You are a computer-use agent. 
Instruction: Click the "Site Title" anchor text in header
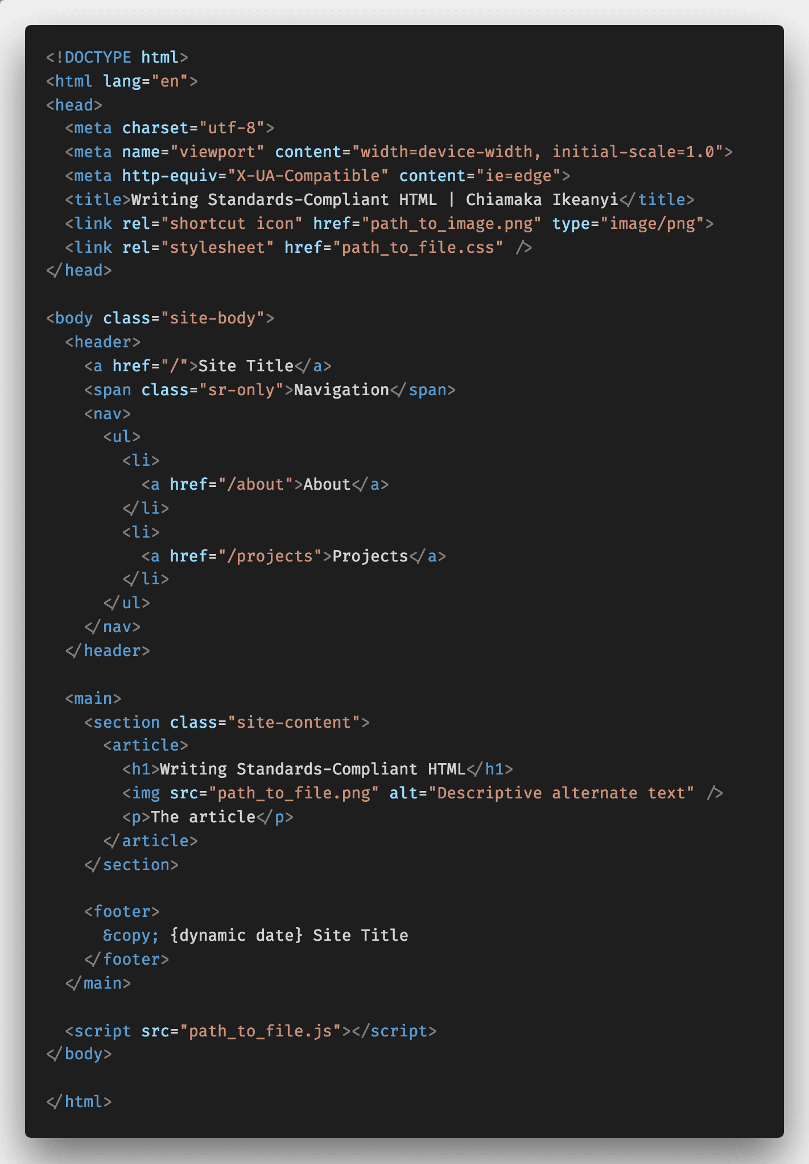click(245, 366)
